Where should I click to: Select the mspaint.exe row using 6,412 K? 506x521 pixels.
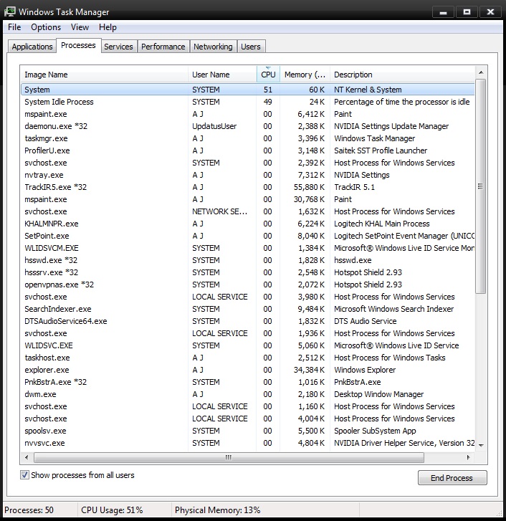click(x=247, y=114)
